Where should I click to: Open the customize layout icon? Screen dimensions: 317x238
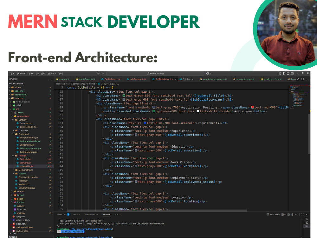pos(280,74)
